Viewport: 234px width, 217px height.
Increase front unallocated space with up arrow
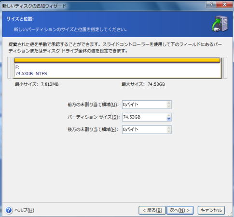tap(168, 103)
